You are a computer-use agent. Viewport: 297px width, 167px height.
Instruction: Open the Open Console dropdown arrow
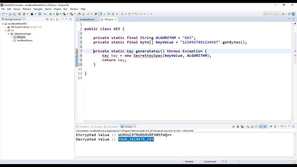coord(285,127)
